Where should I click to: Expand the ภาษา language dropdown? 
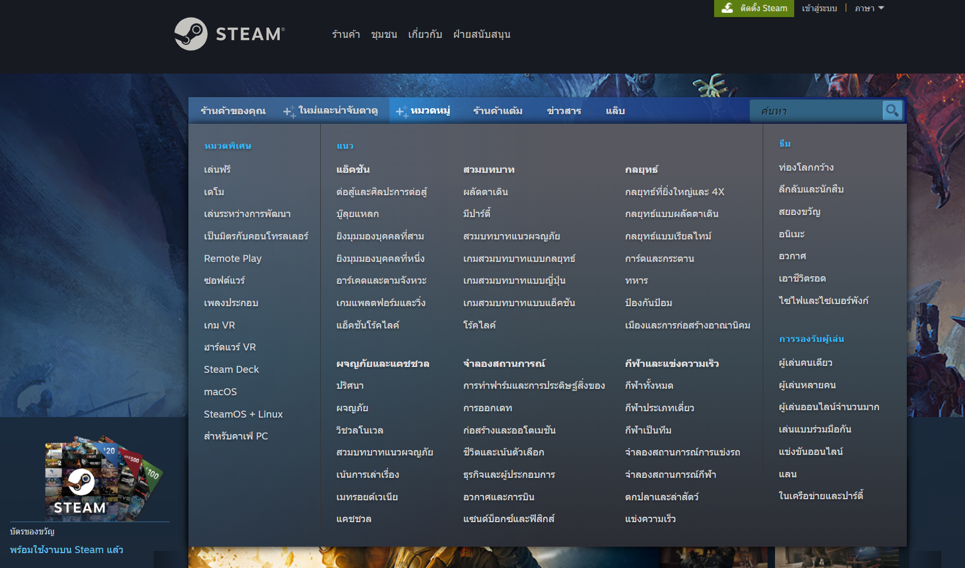[x=869, y=8]
